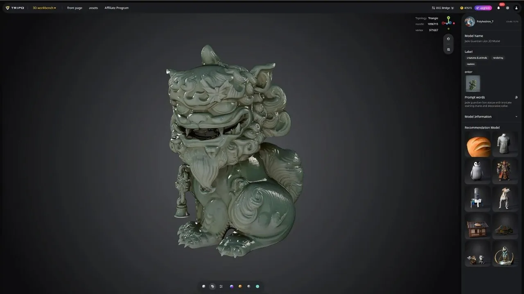524x294 pixels.
Task: Click the purple upgrade button
Action: [x=483, y=8]
